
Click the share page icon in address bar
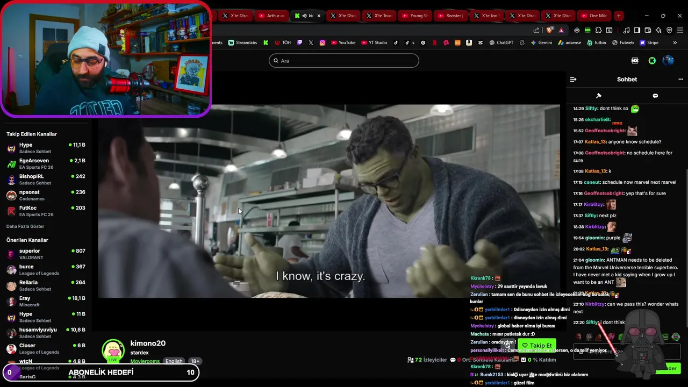coord(536,30)
